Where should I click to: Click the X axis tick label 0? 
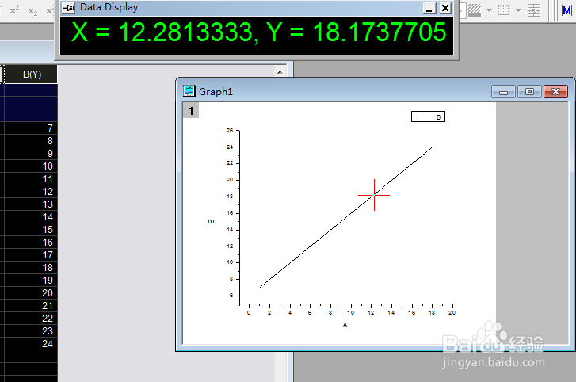click(249, 312)
